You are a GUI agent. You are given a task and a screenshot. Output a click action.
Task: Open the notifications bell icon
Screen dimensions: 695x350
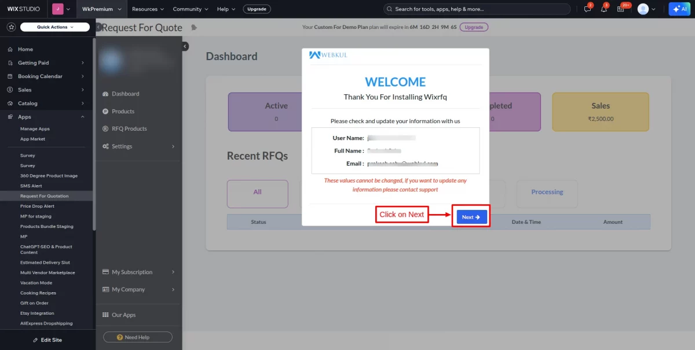tap(603, 9)
